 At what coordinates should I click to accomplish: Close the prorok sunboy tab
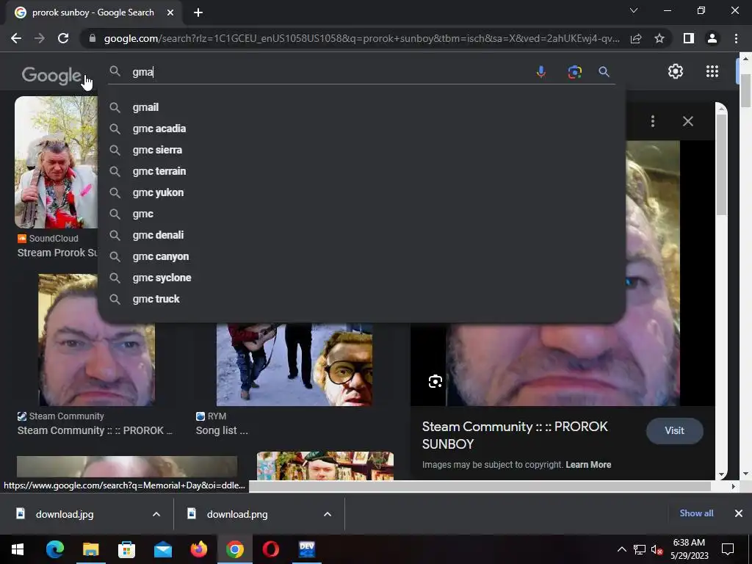coord(170,12)
